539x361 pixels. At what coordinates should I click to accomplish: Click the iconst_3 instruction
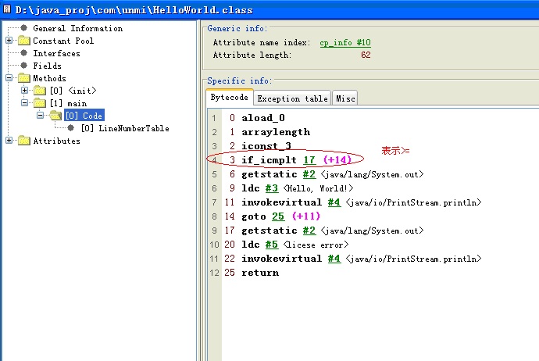click(x=266, y=146)
